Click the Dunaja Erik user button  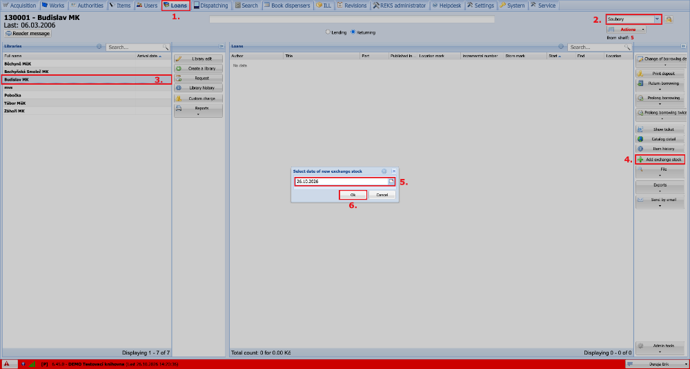(657, 364)
